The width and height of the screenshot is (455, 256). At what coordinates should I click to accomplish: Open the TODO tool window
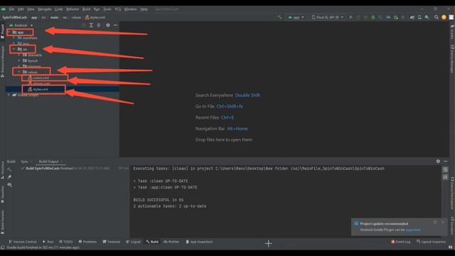pos(66,242)
